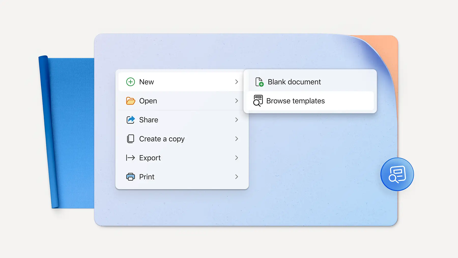Click the Export arrow icon
This screenshot has width=458, height=258.
(x=131, y=158)
